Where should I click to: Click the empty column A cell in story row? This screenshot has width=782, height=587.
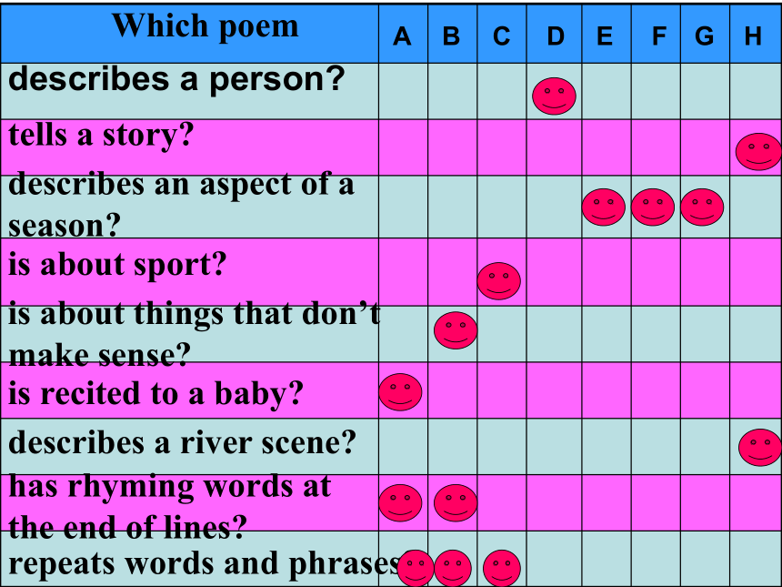(403, 147)
